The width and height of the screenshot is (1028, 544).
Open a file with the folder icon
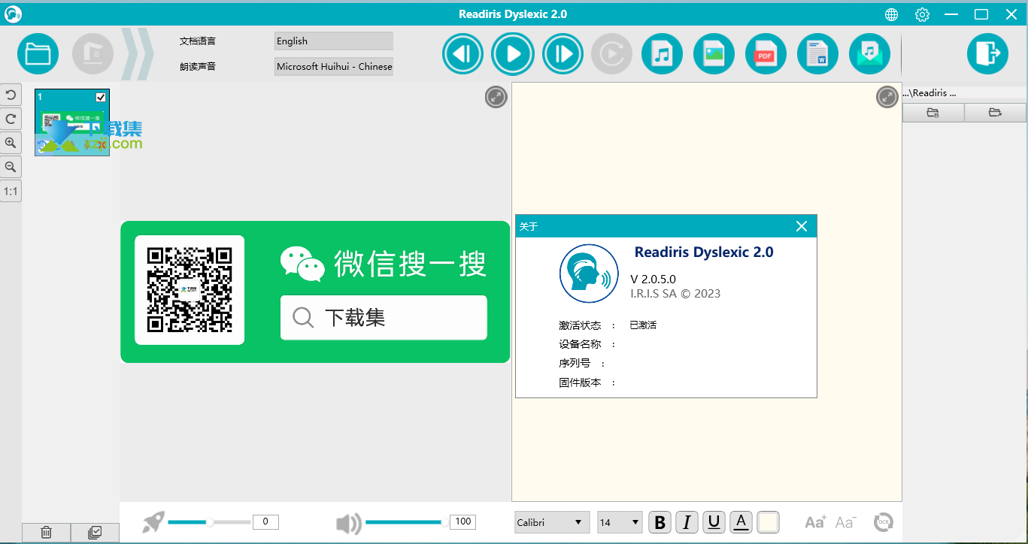pyautogui.click(x=38, y=54)
